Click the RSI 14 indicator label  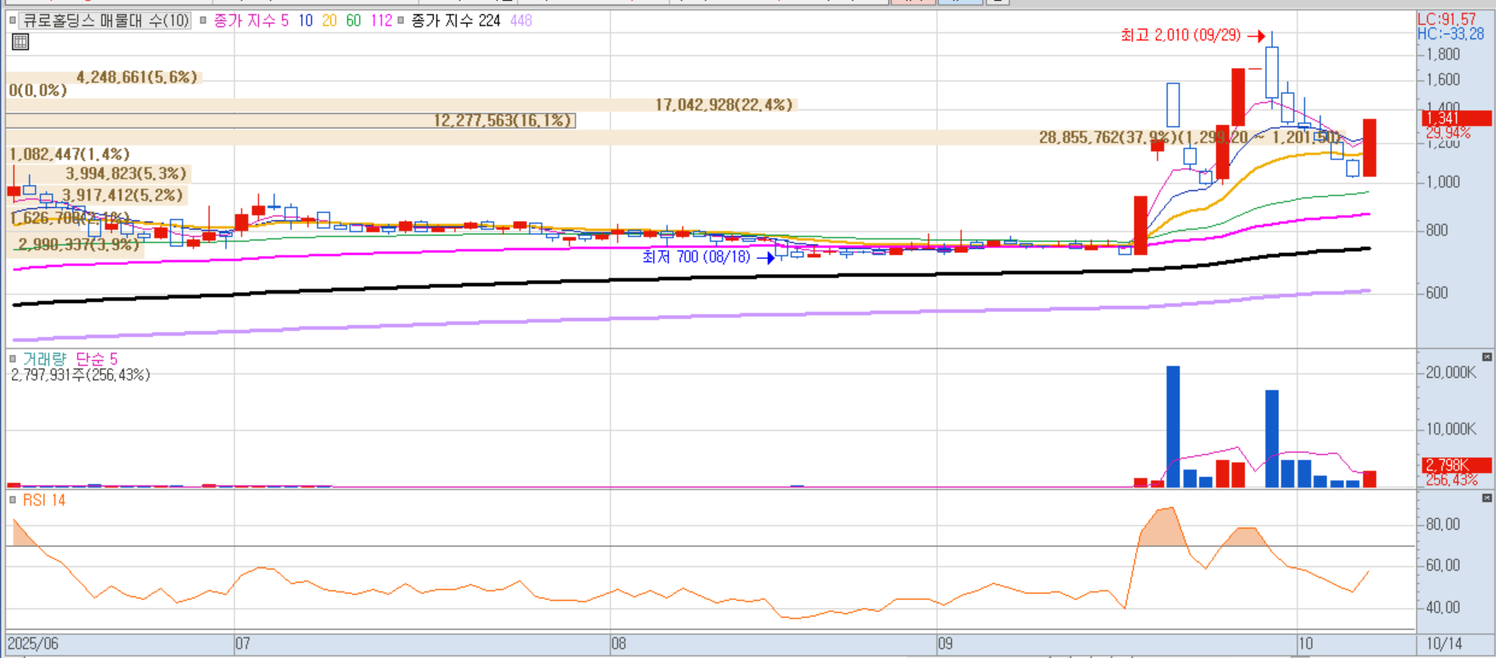(44, 500)
